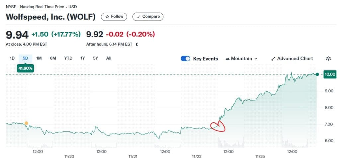The height and width of the screenshot is (158, 340).
Task: Switch to 1M time range
Action: coord(39,58)
